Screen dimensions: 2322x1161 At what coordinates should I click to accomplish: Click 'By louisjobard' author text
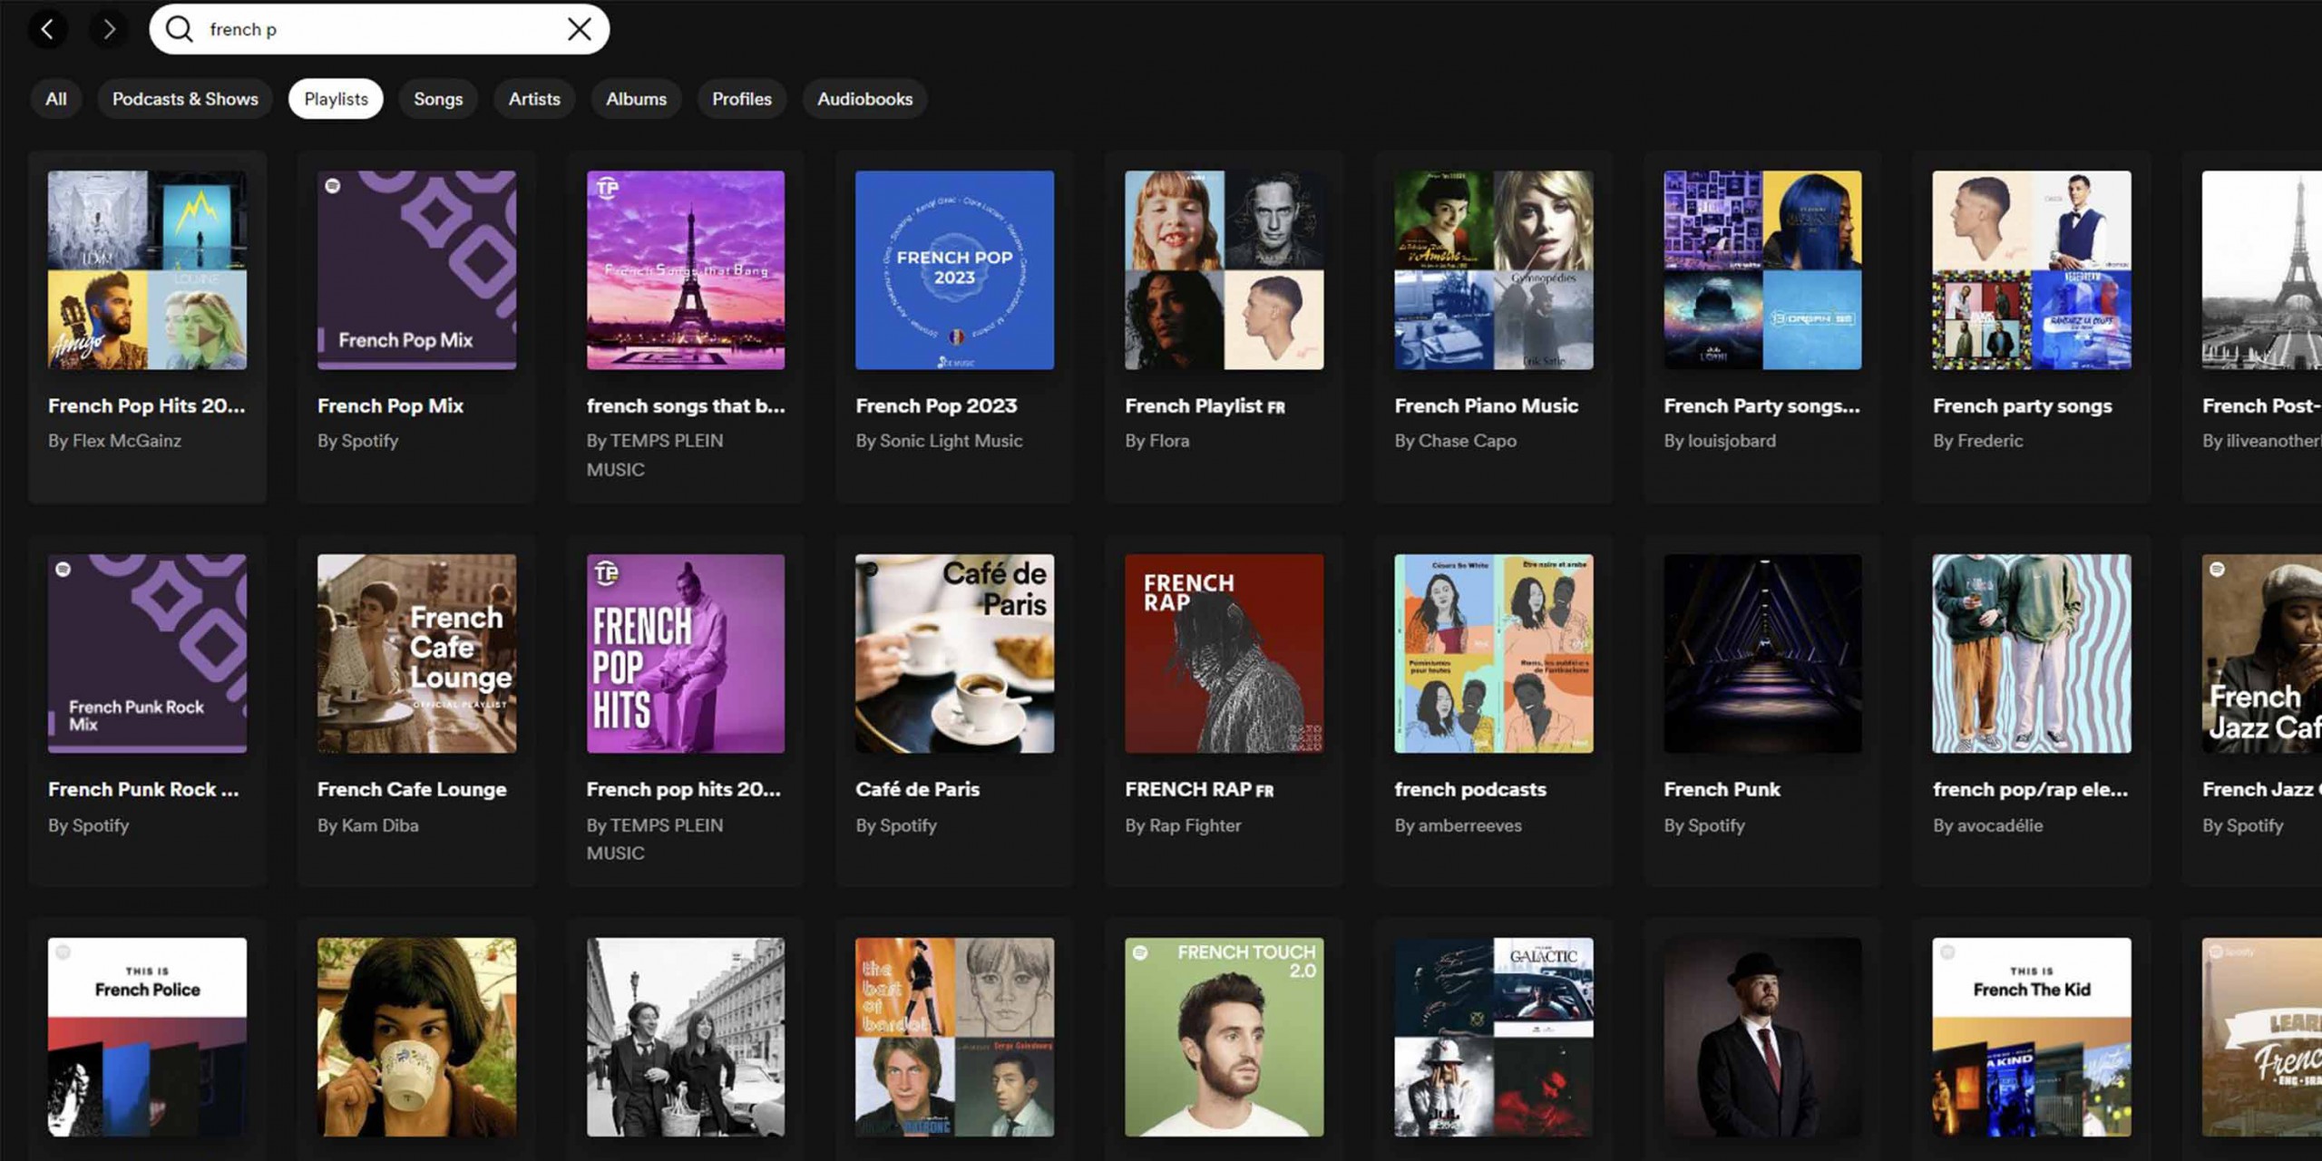1720,441
